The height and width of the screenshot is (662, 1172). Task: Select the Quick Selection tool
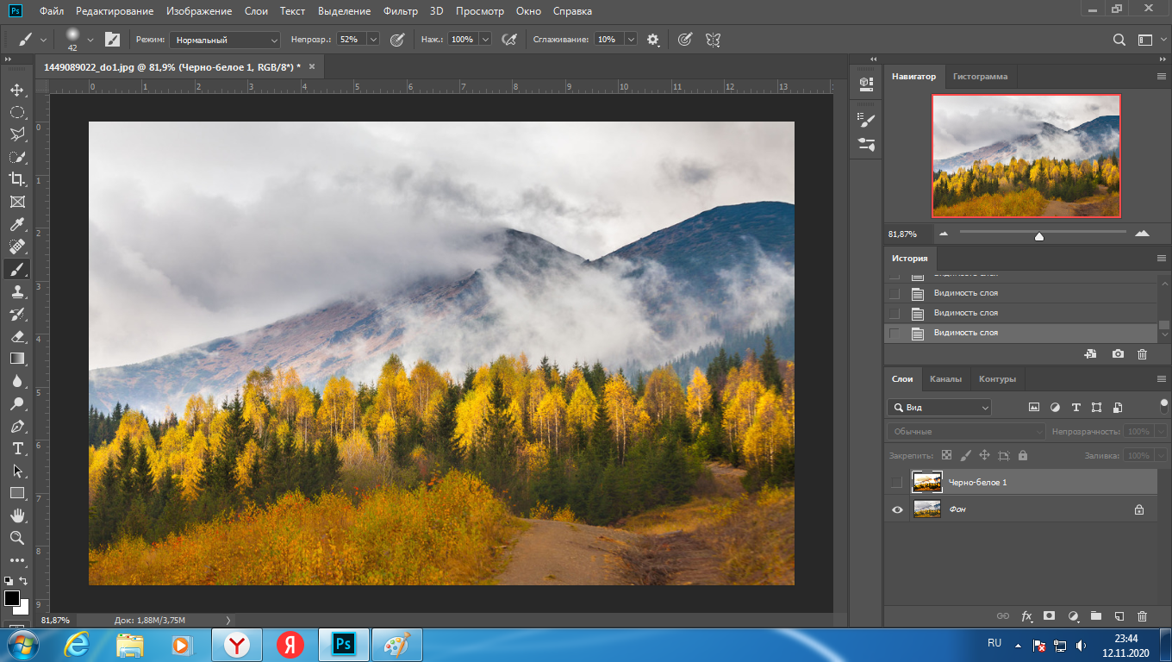17,157
